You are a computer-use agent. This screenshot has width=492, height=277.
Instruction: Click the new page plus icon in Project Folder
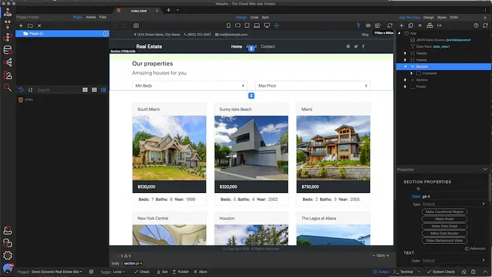point(21,26)
